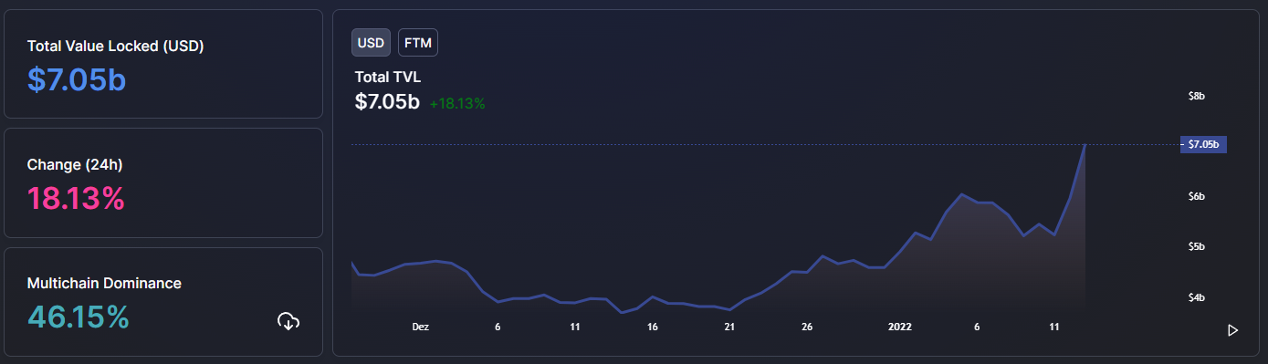The width and height of the screenshot is (1268, 364).
Task: Switch chart denomination to FTM
Action: [x=418, y=42]
